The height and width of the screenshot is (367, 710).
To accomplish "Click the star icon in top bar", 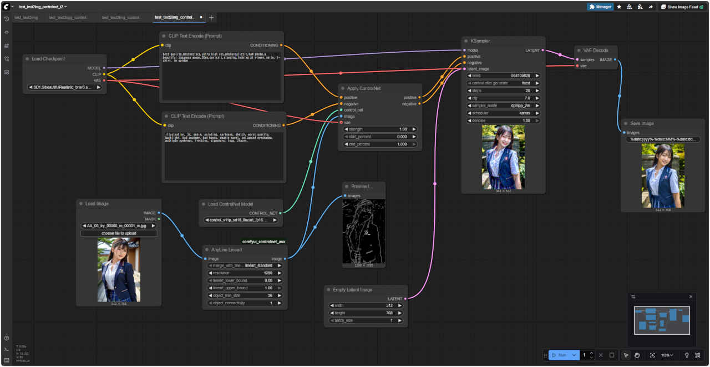I will tap(619, 7).
